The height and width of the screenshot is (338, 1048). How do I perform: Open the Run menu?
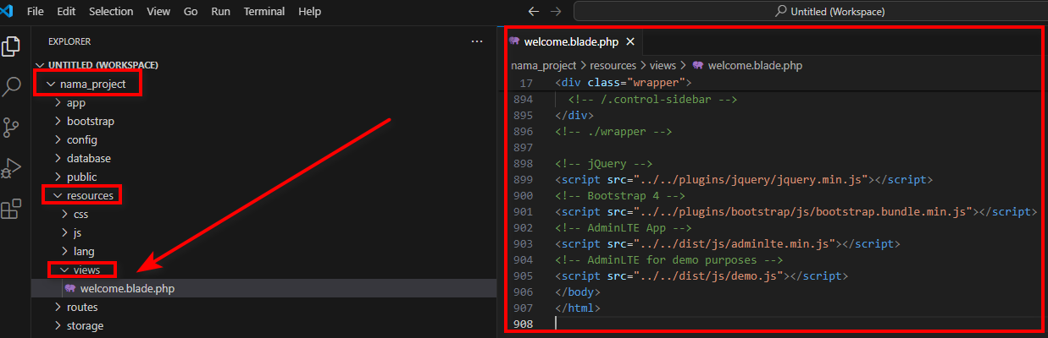pyautogui.click(x=220, y=12)
